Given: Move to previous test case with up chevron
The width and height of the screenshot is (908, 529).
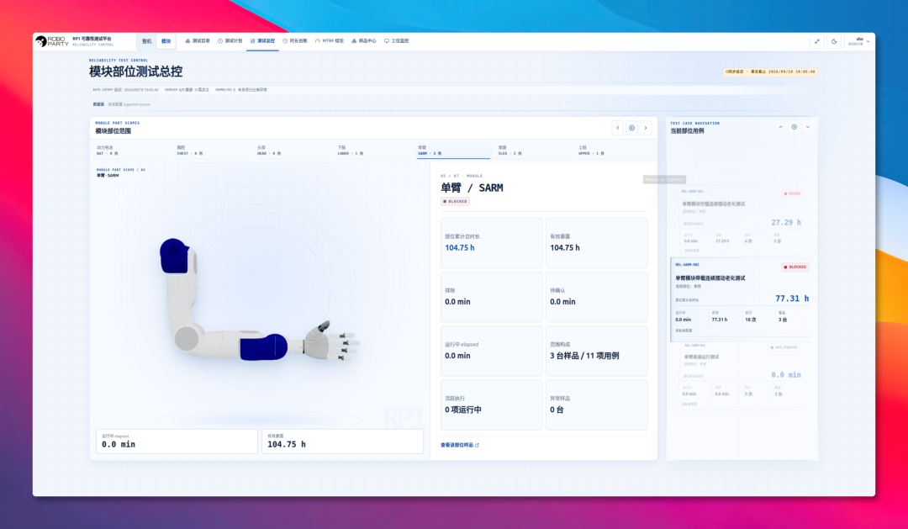Looking at the screenshot, I should [x=780, y=127].
